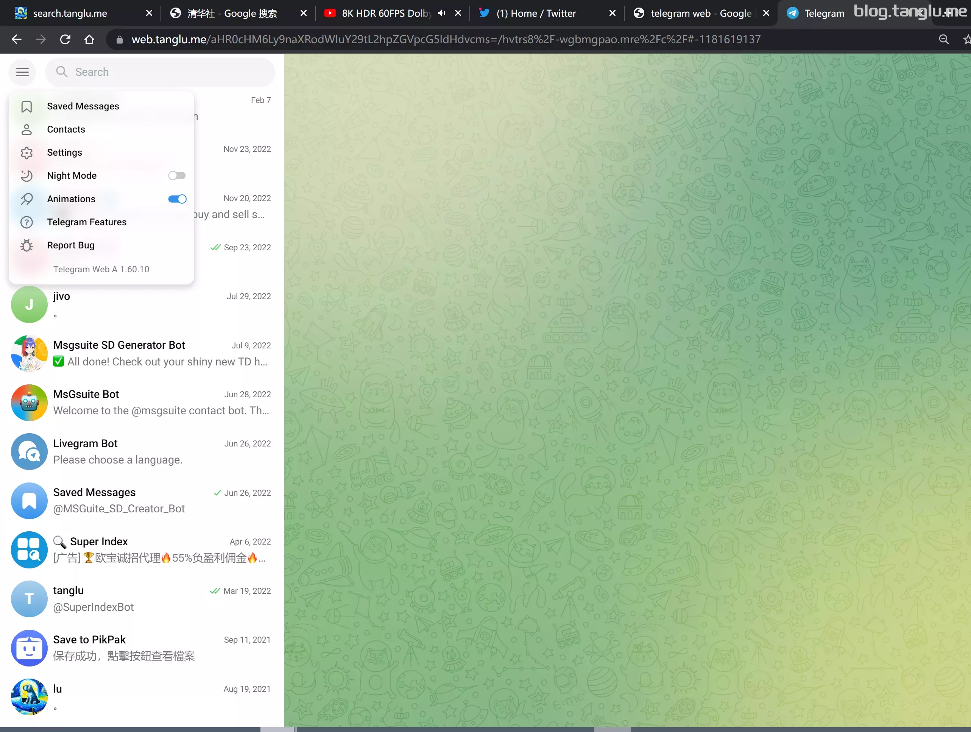Image resolution: width=971 pixels, height=732 pixels.
Task: Click the Save to PikPak robot avatar
Action: [x=29, y=648]
